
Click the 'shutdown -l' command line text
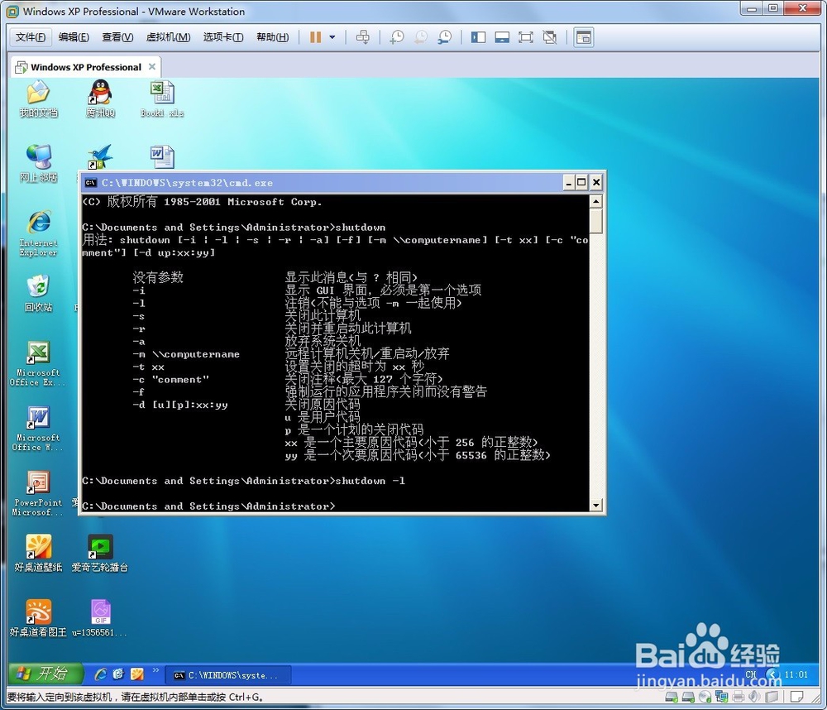(x=370, y=481)
